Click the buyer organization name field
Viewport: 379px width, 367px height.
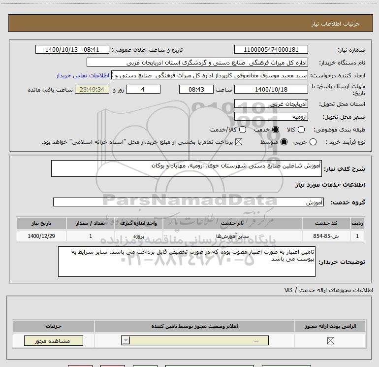[x=197, y=62]
